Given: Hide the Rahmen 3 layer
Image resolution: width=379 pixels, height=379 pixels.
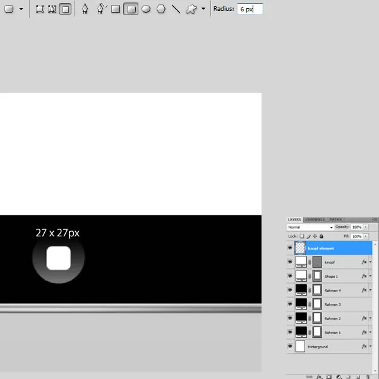Looking at the screenshot, I should 291,304.
